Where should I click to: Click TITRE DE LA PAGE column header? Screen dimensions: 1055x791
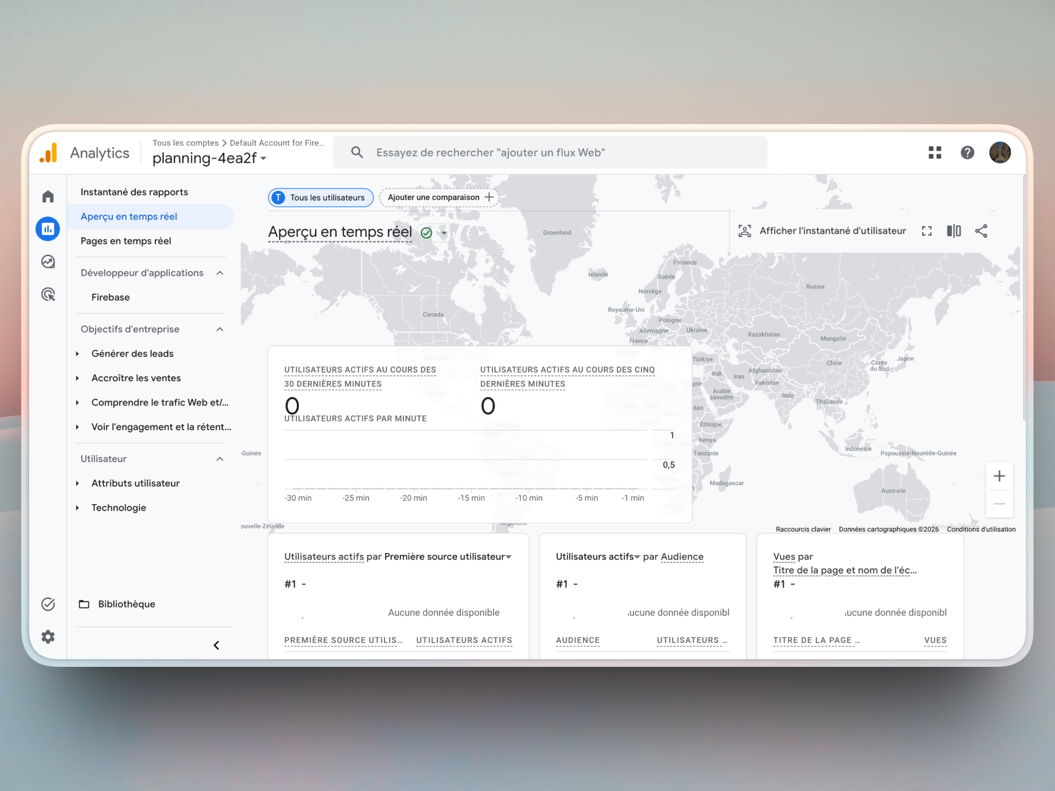click(817, 640)
